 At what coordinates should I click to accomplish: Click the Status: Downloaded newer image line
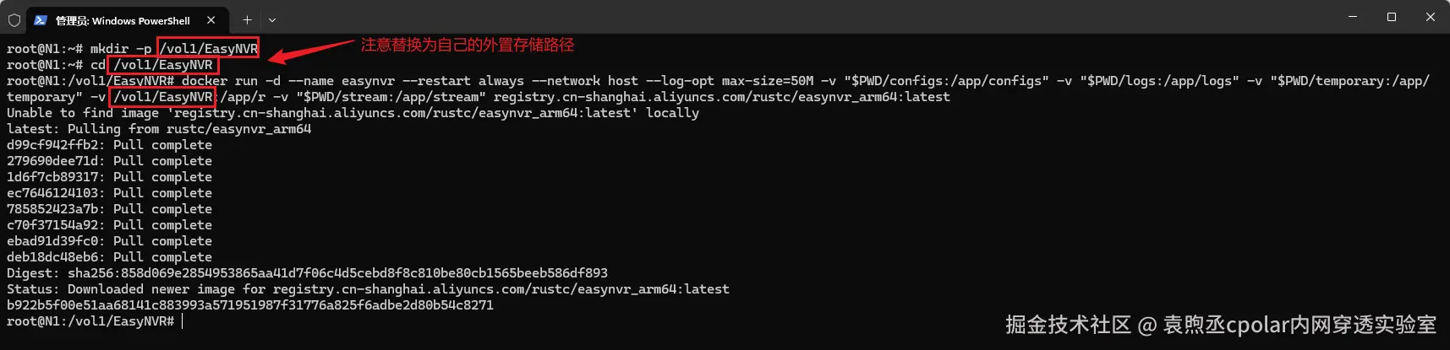368,289
